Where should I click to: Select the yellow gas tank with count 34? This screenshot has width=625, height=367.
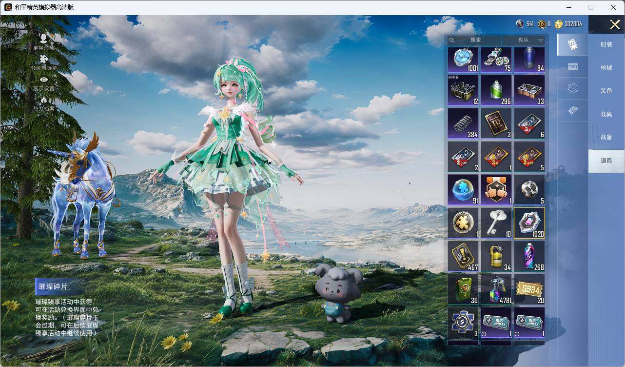[496, 256]
